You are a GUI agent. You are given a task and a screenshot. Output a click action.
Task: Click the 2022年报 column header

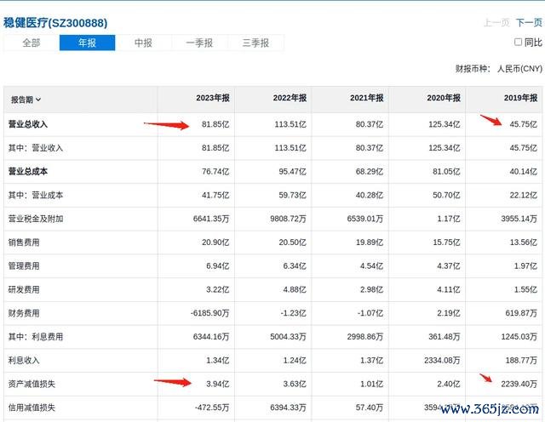(290, 98)
